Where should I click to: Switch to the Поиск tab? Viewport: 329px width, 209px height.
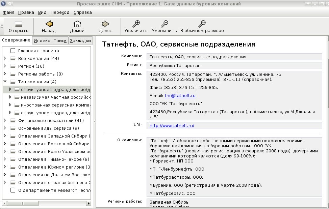coord(60,41)
